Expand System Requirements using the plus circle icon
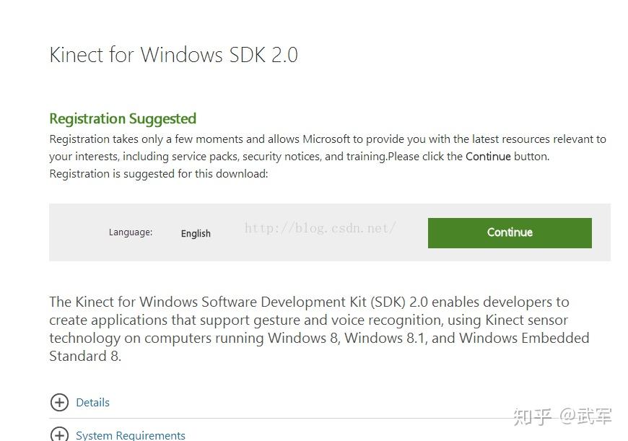This screenshot has width=628, height=441. pos(59,435)
